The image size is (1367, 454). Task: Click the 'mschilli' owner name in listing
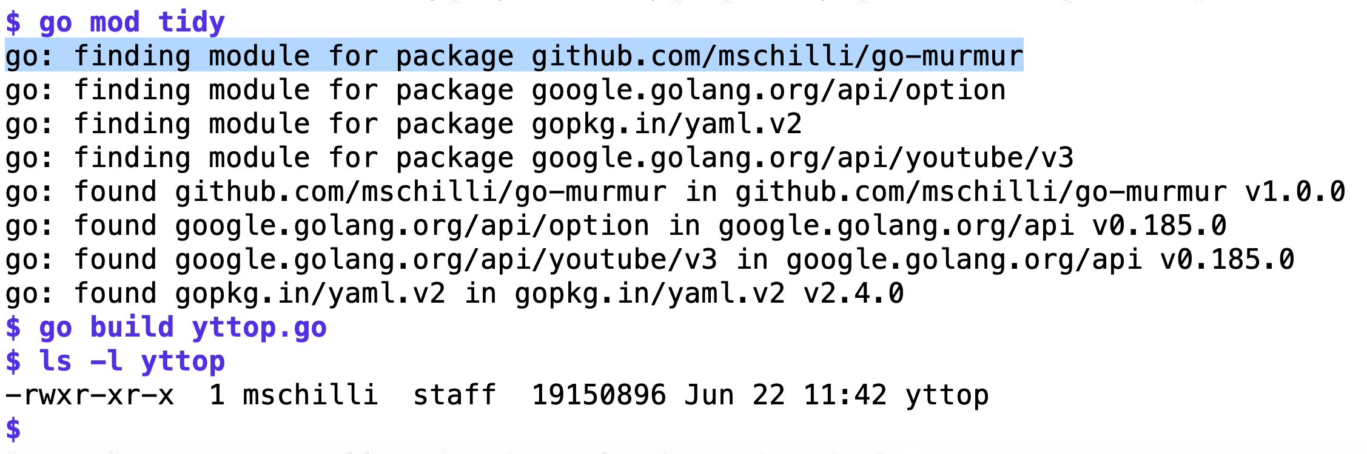(311, 395)
